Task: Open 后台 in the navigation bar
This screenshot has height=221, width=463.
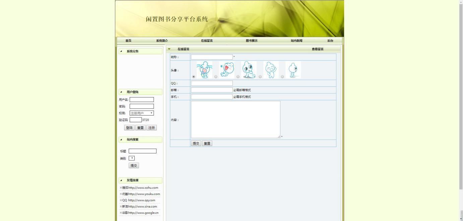Action: coord(330,41)
